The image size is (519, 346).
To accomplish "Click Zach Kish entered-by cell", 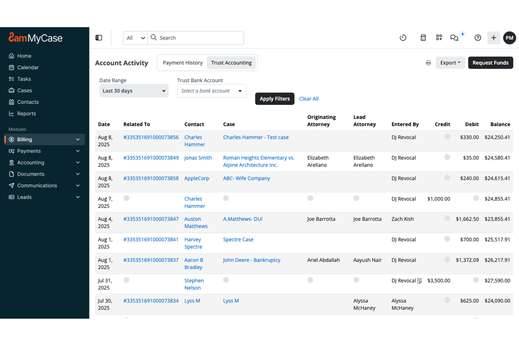I will (x=403, y=219).
